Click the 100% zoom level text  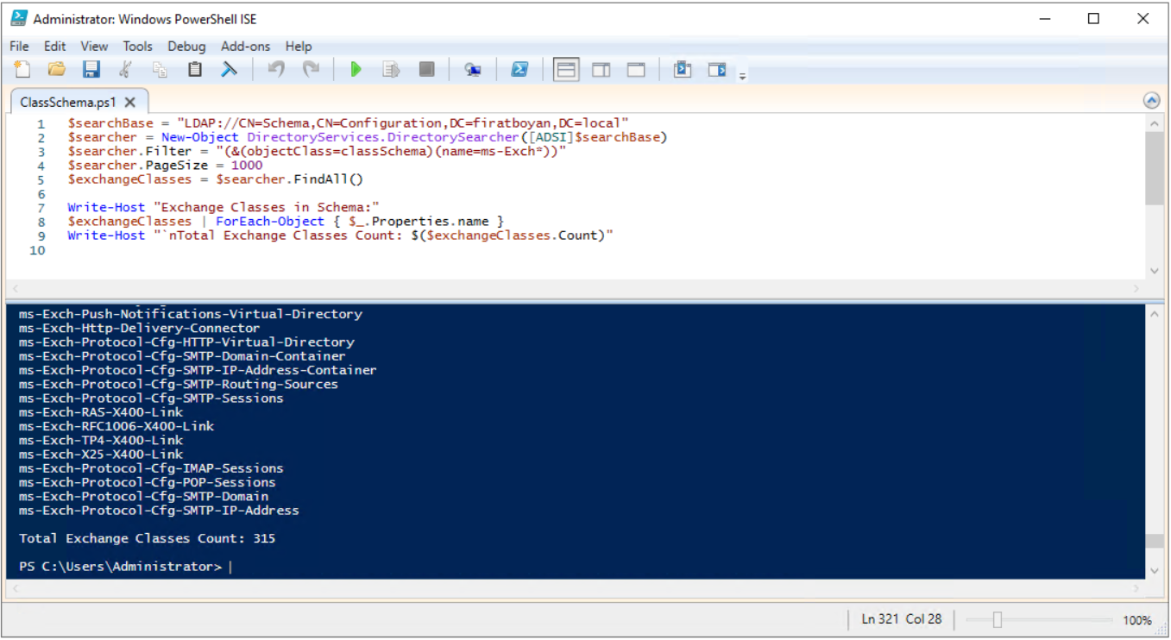1137,620
